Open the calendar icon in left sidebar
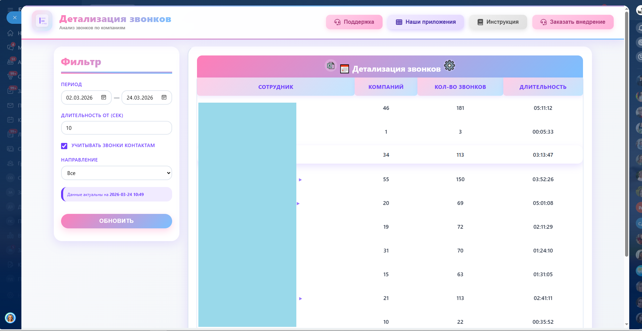This screenshot has height=331, width=642. (x=10, y=120)
